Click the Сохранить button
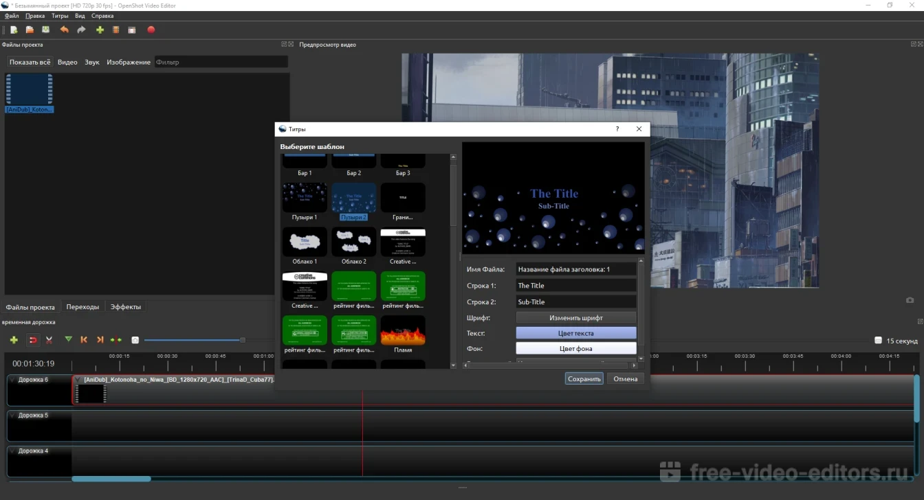This screenshot has height=500, width=924. (584, 379)
